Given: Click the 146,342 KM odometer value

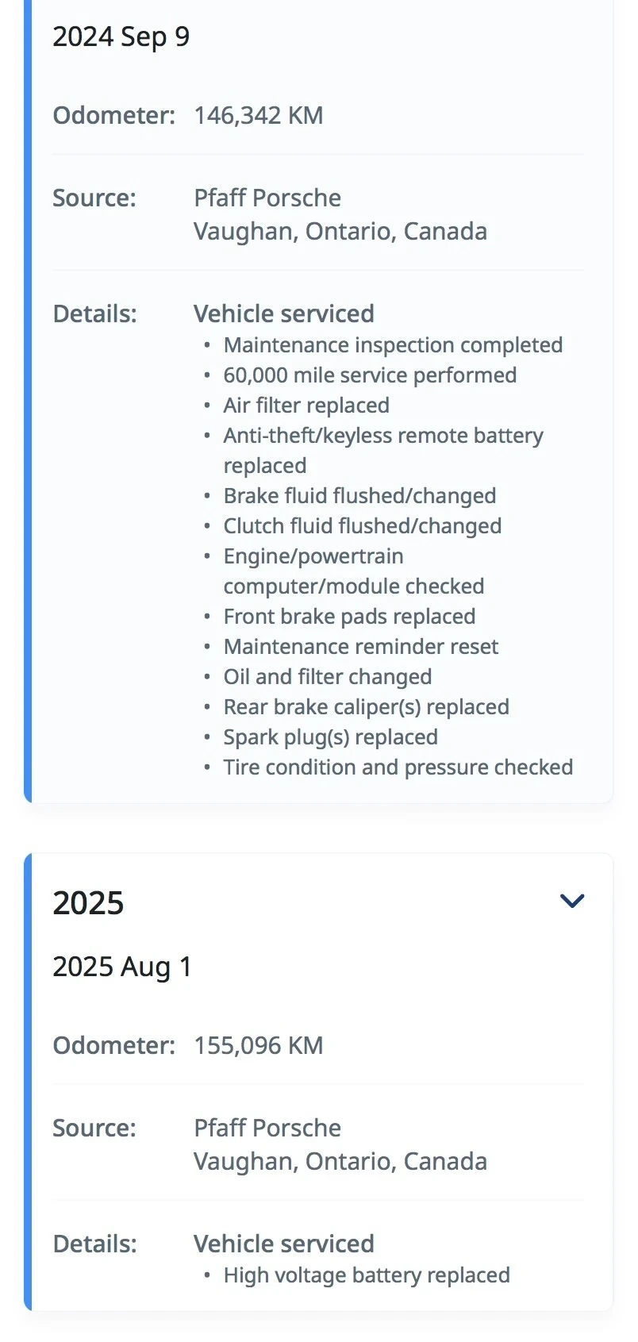Looking at the screenshot, I should (x=258, y=116).
